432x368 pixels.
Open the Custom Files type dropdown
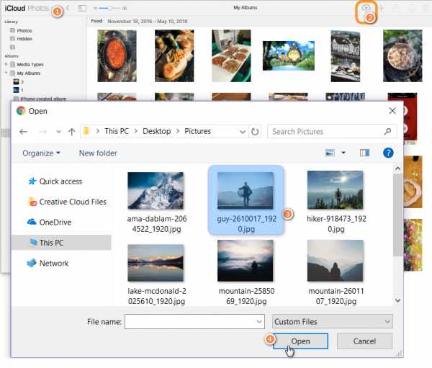[x=333, y=321]
